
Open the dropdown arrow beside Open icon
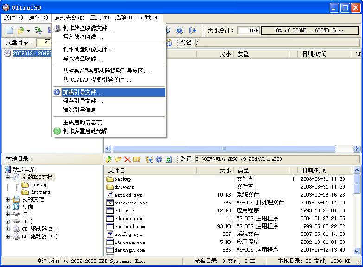tap(28, 31)
